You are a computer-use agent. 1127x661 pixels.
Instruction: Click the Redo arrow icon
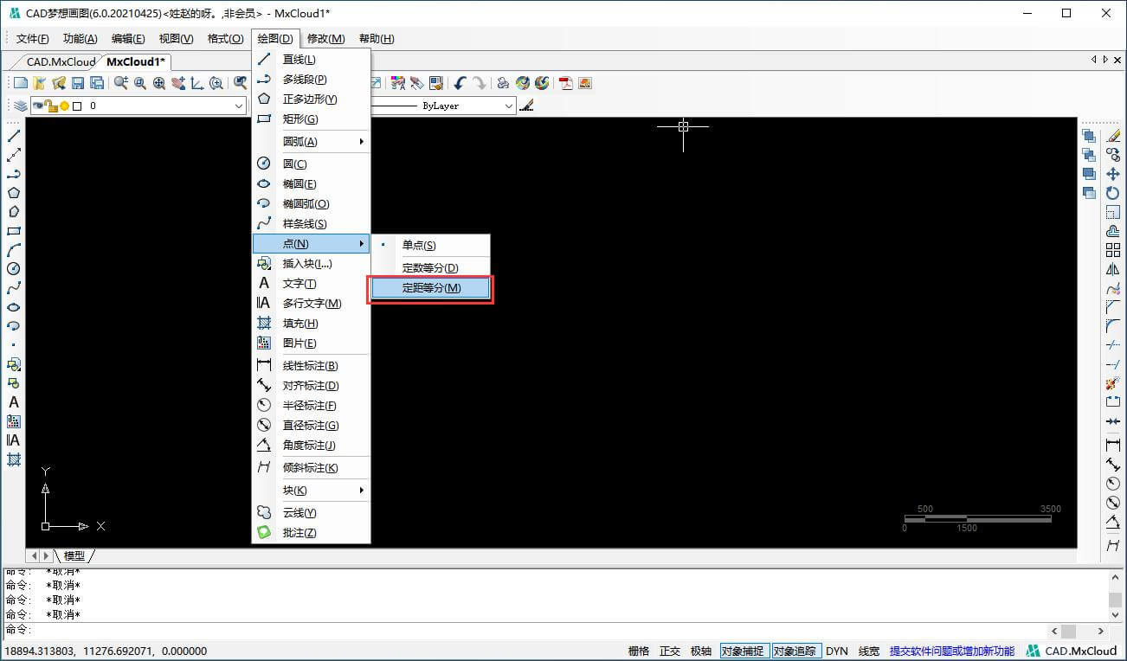pyautogui.click(x=479, y=83)
